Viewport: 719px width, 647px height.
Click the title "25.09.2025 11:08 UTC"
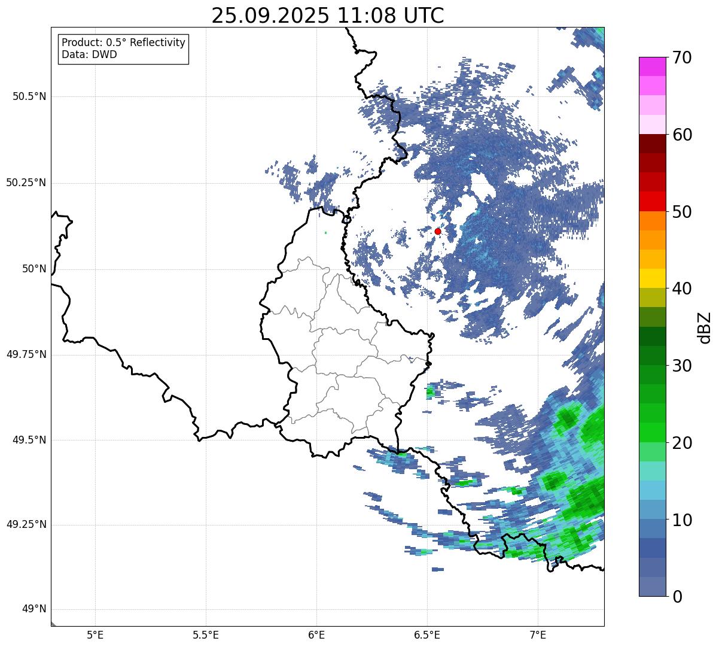click(328, 16)
